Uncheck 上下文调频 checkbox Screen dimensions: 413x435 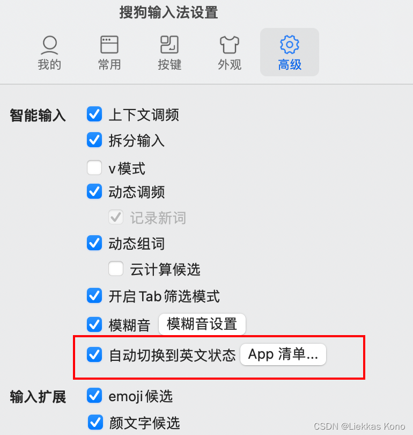[94, 114]
